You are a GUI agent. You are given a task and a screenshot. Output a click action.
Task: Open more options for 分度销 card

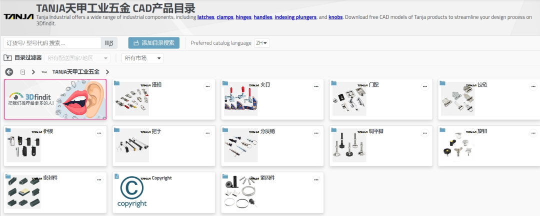pos(316,133)
